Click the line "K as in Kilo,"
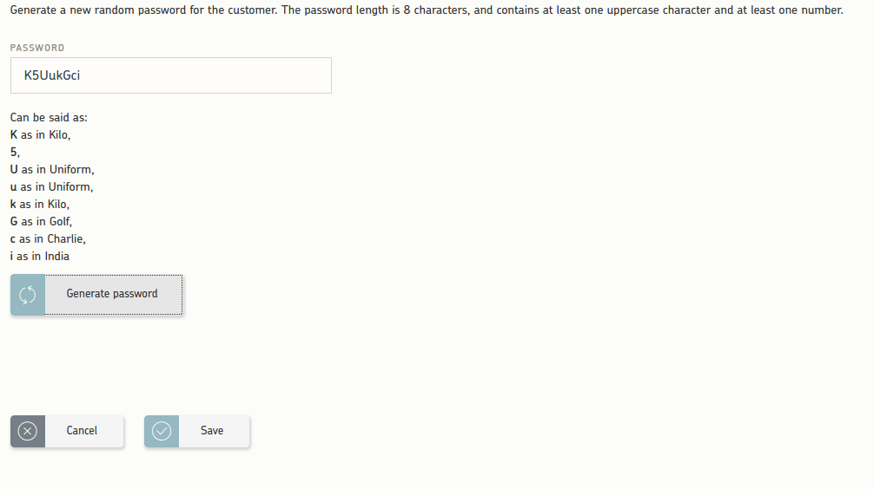The height and width of the screenshot is (489, 874). pyautogui.click(x=40, y=134)
